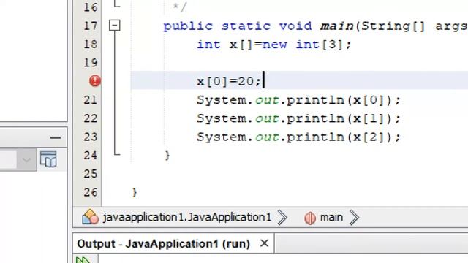Click the empty line 19 in editor

298,63
